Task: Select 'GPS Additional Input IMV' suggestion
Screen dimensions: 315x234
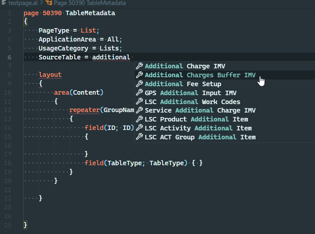Action: (225, 92)
